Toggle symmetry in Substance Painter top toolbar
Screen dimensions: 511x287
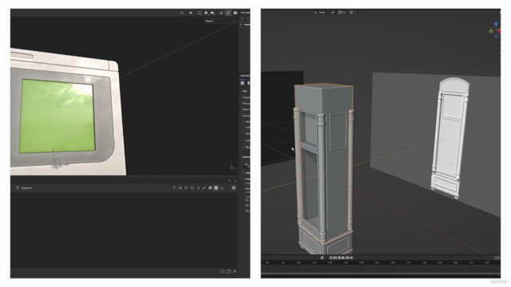pyautogui.click(x=182, y=13)
